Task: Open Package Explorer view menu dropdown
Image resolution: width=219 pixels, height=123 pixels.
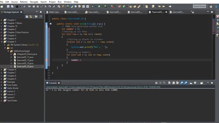Action: 41,16
